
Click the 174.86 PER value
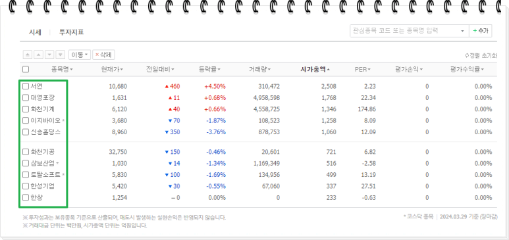click(367, 109)
